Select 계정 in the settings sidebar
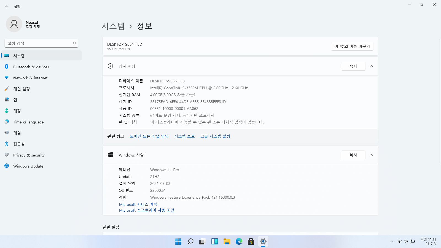This screenshot has width=441, height=248. (x=41, y=111)
